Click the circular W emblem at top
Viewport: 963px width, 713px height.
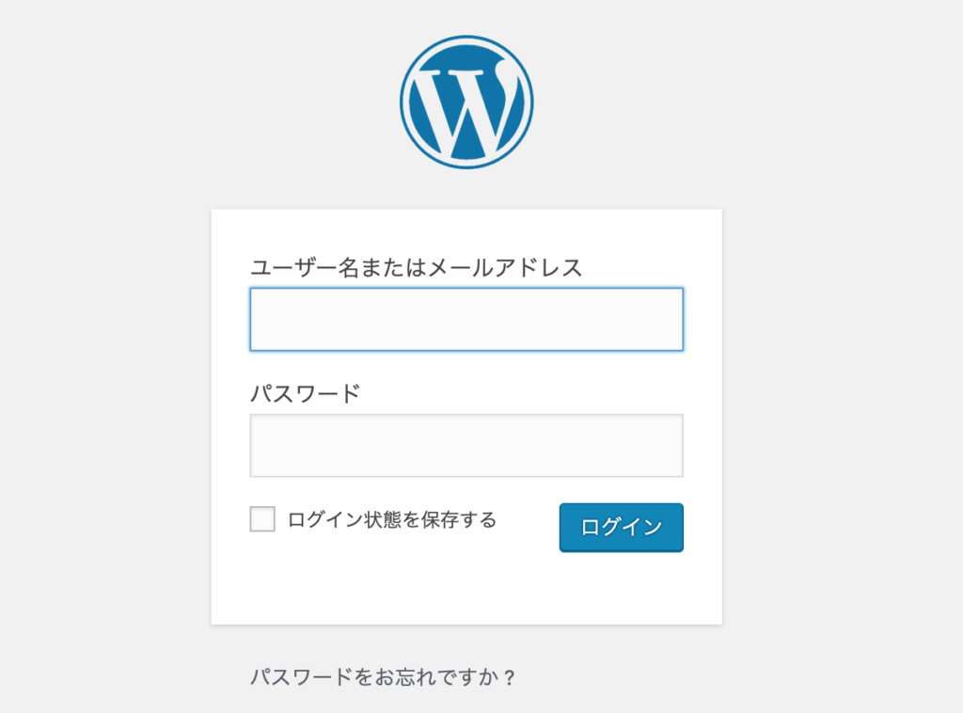point(466,103)
